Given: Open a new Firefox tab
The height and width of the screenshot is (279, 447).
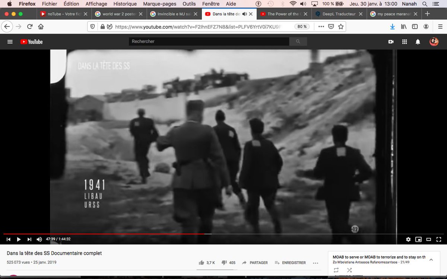Looking at the screenshot, I should [427, 14].
